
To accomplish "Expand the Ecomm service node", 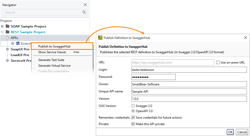I will (x=12, y=43).
